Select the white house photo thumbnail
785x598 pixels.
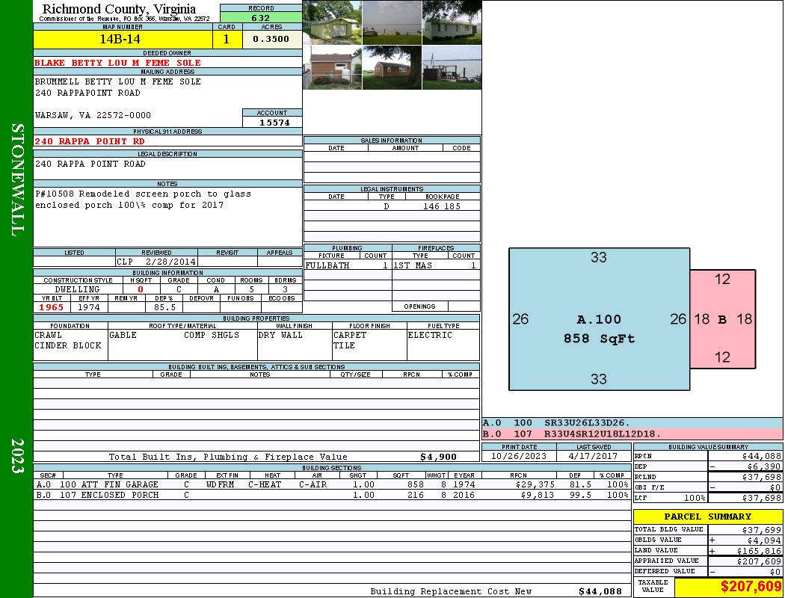coord(452,22)
